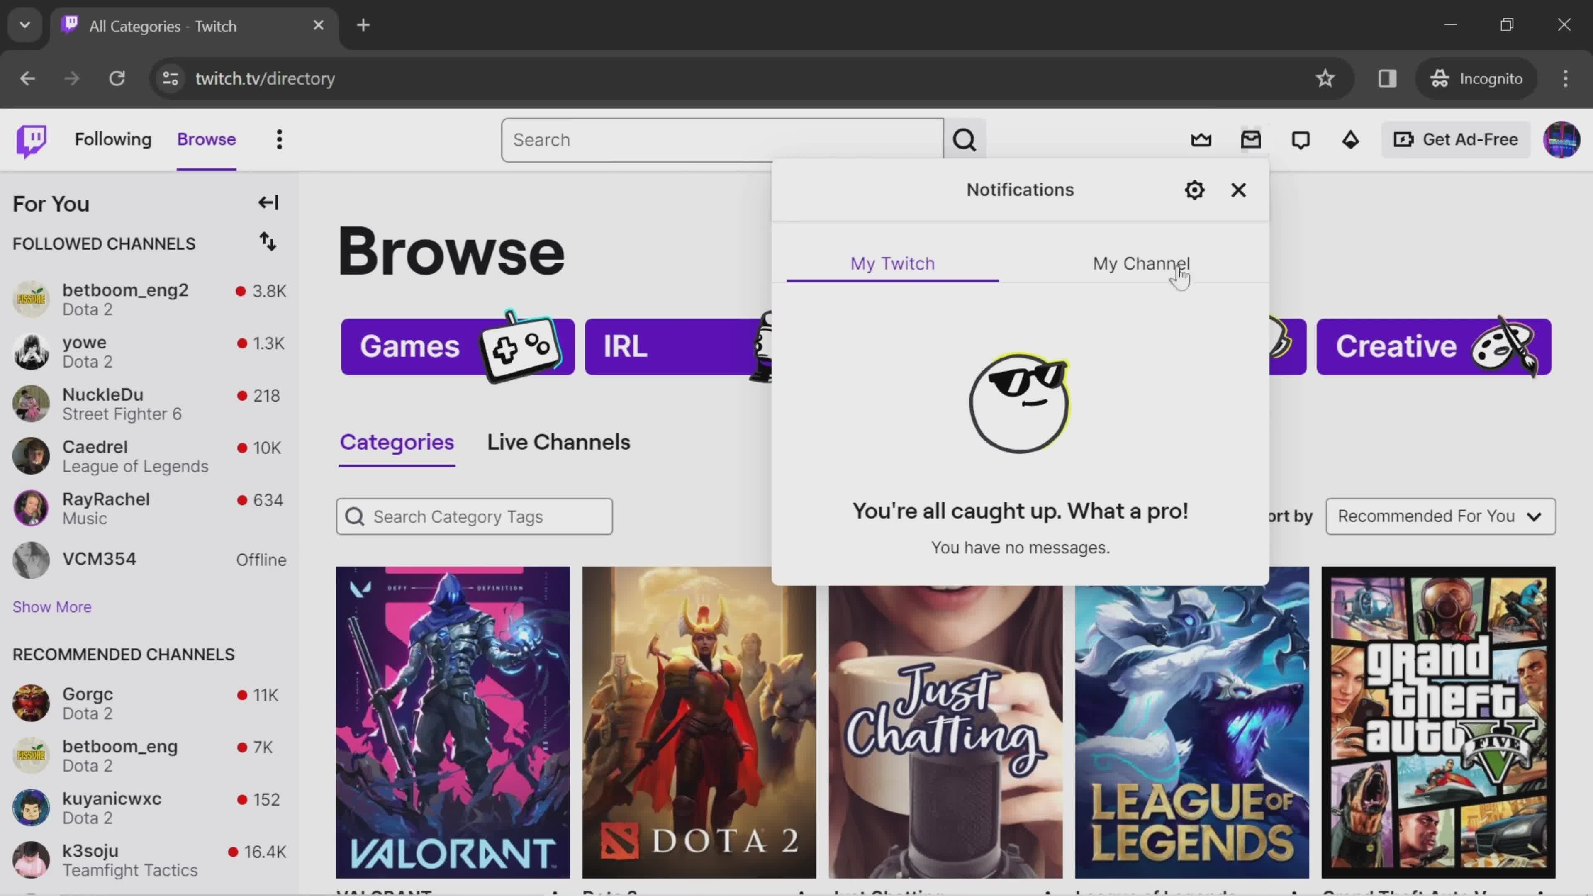This screenshot has width=1593, height=896.
Task: Select the Categories tab
Action: (397, 443)
